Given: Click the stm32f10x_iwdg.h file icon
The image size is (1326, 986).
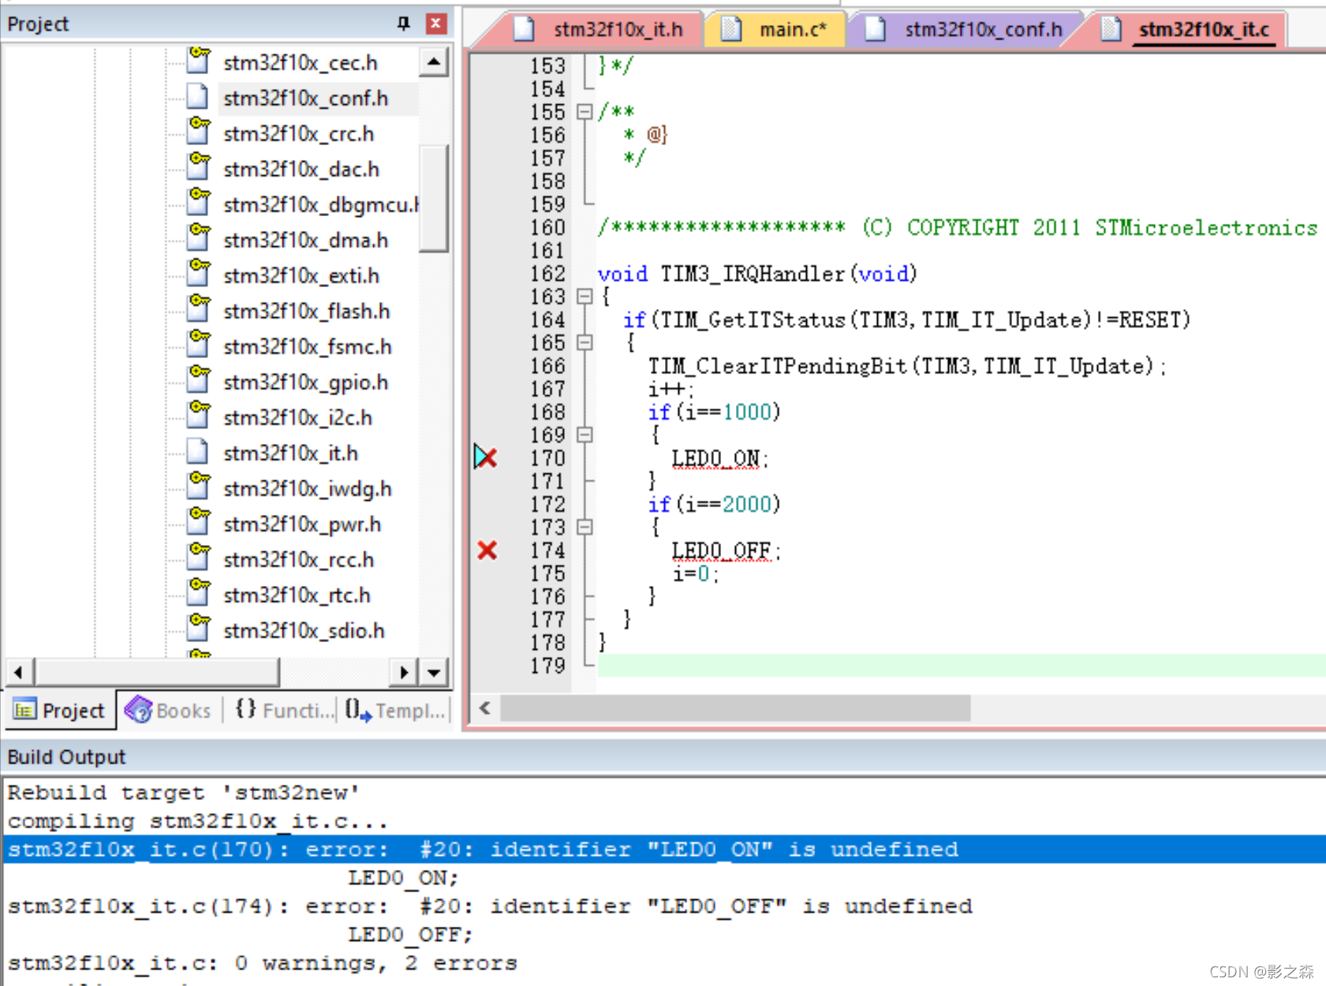Looking at the screenshot, I should [198, 487].
